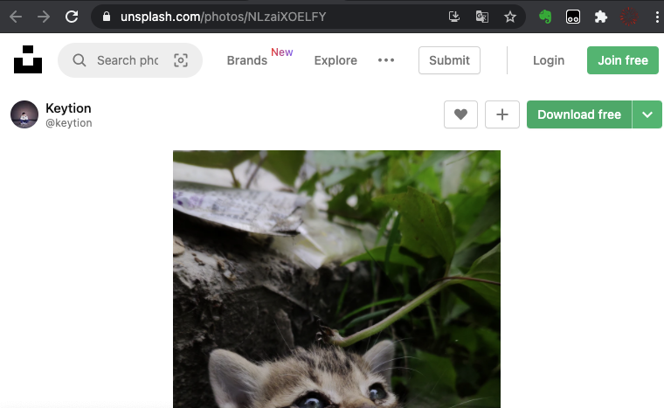Click the magnifying glass search icon

(80, 60)
